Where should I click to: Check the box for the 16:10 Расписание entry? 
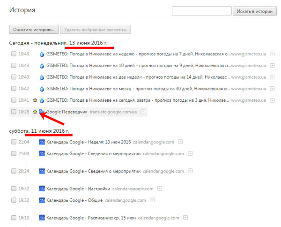pos(14,218)
